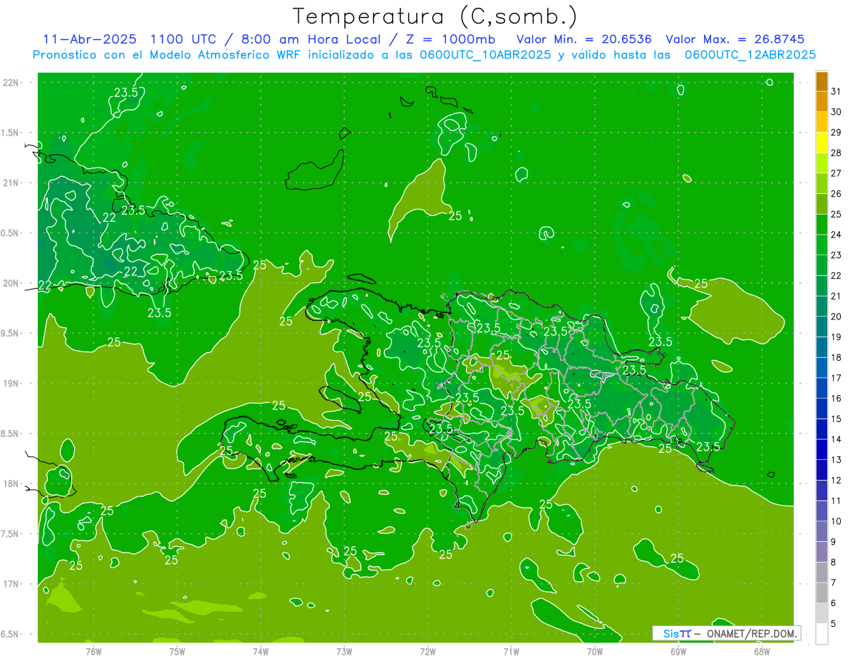Click the legend scale value '12'
Viewport: 855px width, 661px height.
coord(836,480)
